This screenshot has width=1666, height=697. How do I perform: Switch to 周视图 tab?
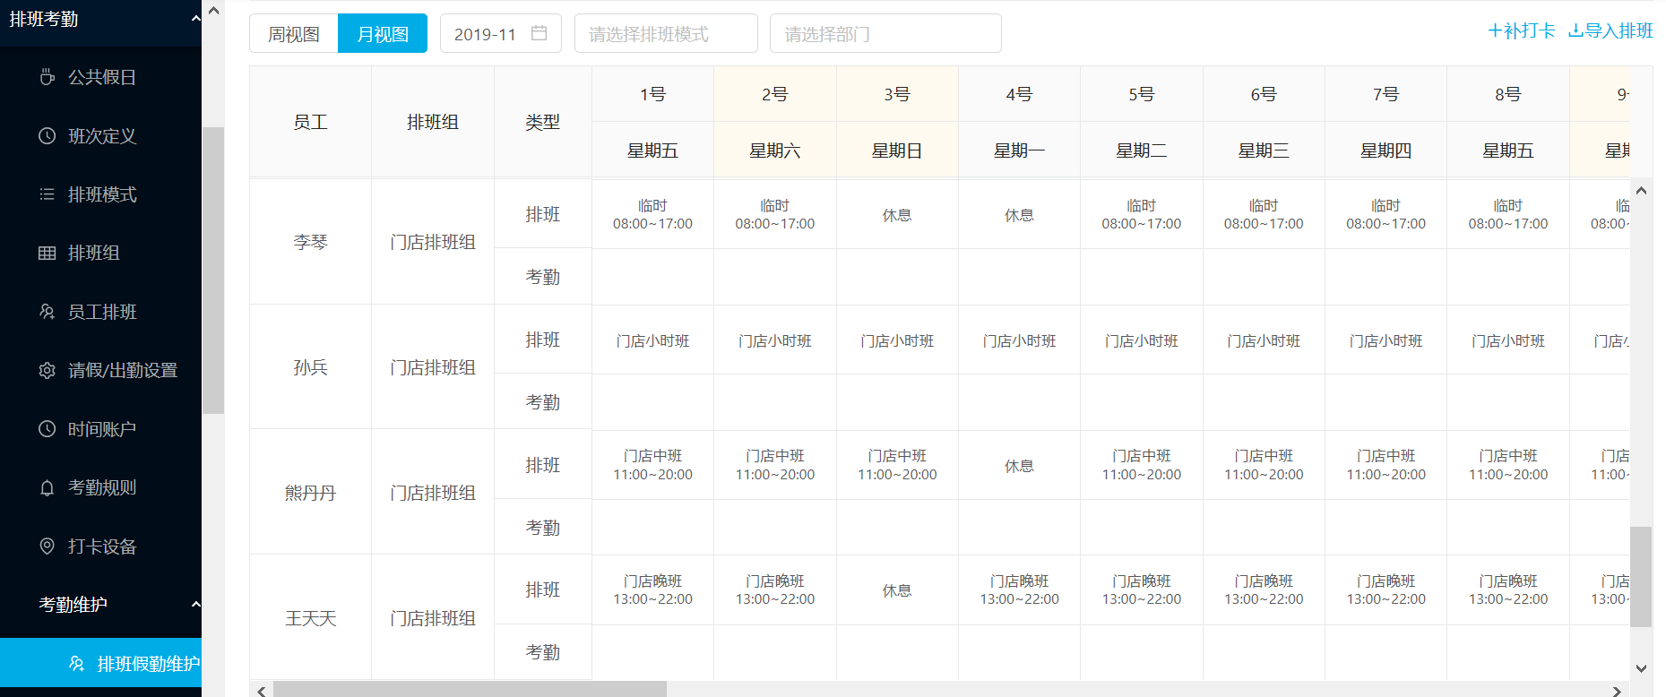point(294,33)
